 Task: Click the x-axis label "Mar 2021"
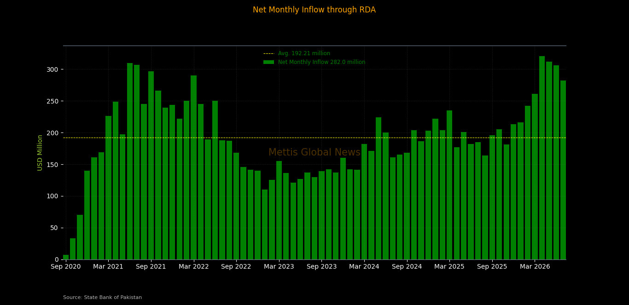[x=108, y=267]
